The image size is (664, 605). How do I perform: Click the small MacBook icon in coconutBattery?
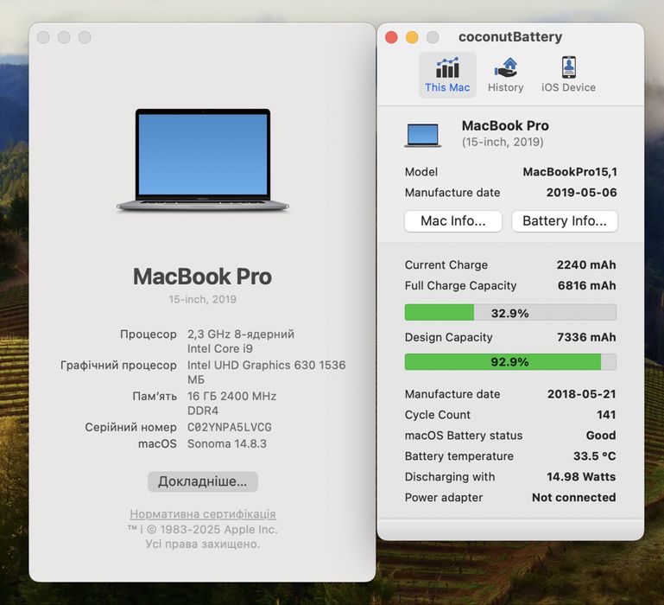pyautogui.click(x=423, y=135)
